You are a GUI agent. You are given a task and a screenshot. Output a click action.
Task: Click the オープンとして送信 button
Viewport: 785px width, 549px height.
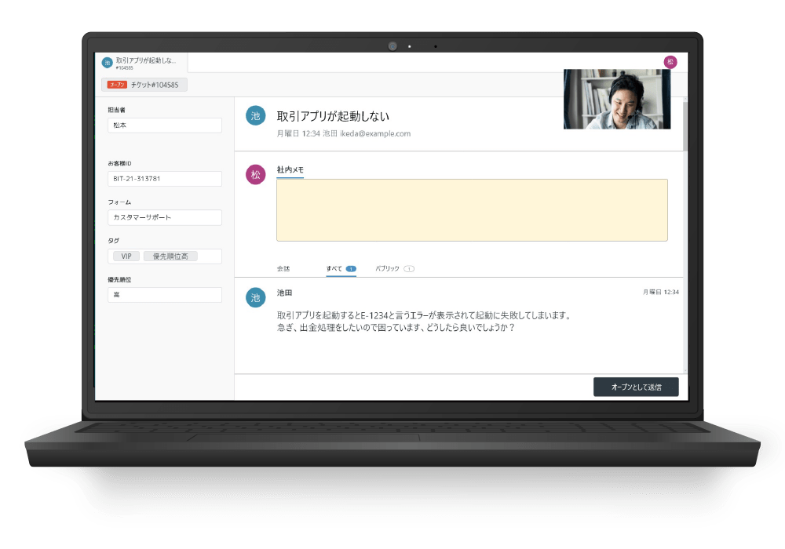[x=636, y=387]
